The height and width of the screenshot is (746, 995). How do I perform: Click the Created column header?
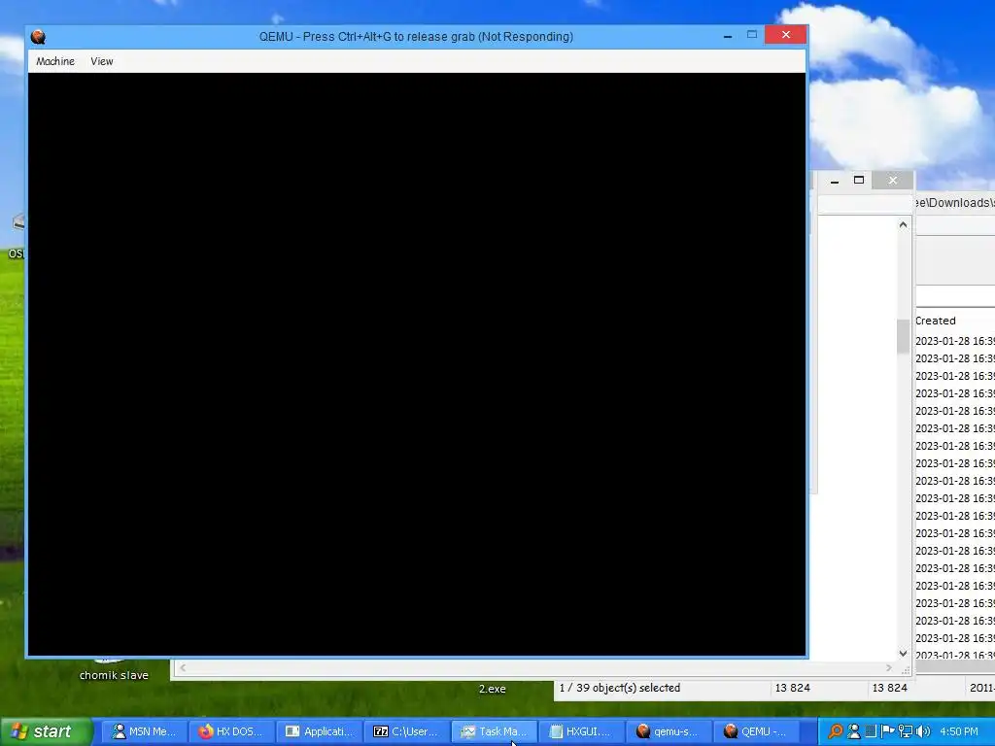pos(936,321)
